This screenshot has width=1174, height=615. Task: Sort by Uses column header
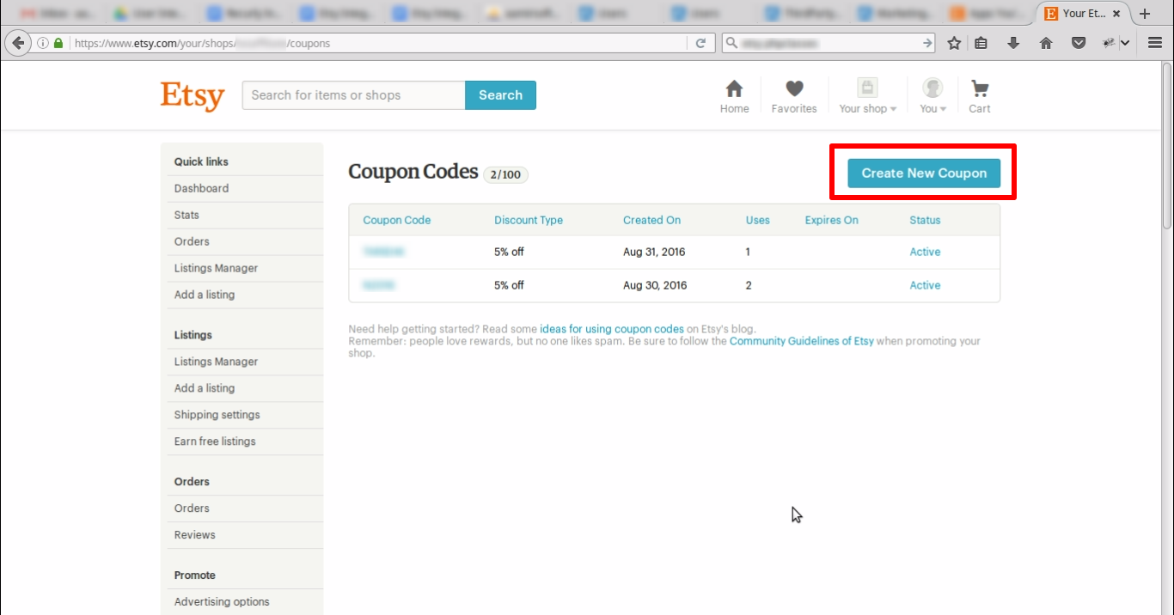click(758, 220)
